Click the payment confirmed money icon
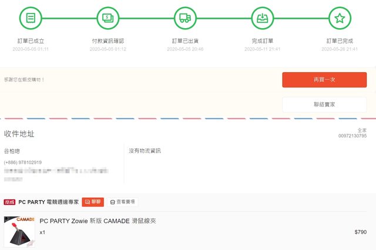The width and height of the screenshot is (376, 250). tap(108, 18)
